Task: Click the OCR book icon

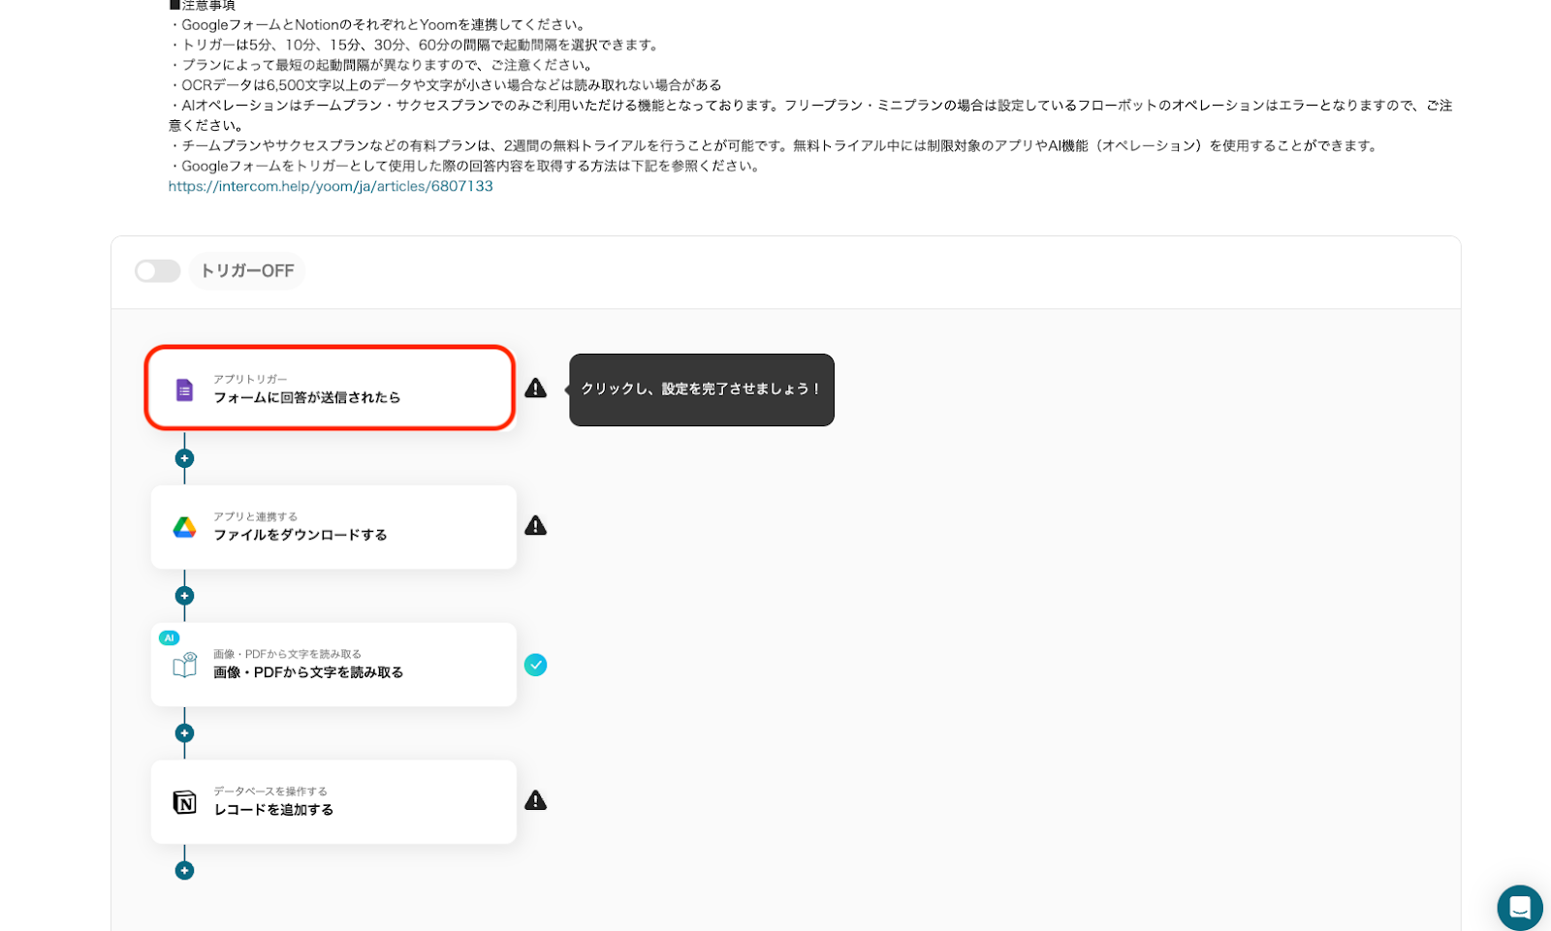Action: pos(184,665)
